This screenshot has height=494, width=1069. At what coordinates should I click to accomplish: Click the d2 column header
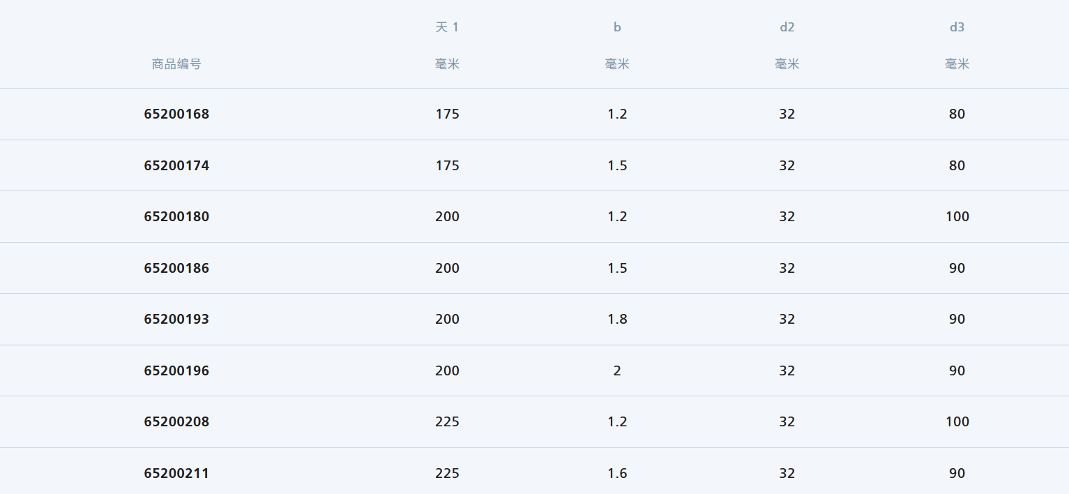point(787,27)
